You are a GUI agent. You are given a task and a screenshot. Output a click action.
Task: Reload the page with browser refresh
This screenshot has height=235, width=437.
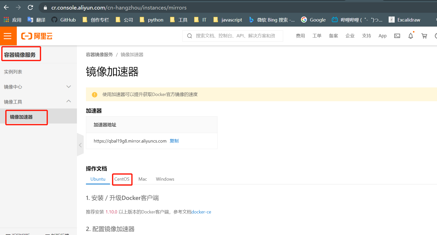pyautogui.click(x=30, y=8)
